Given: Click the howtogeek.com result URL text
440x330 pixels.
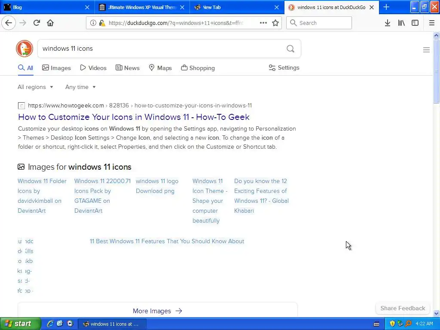Looking at the screenshot, I should click(x=140, y=106).
